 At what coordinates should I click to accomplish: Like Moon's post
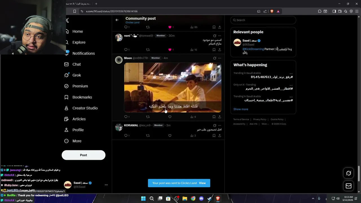(170, 117)
